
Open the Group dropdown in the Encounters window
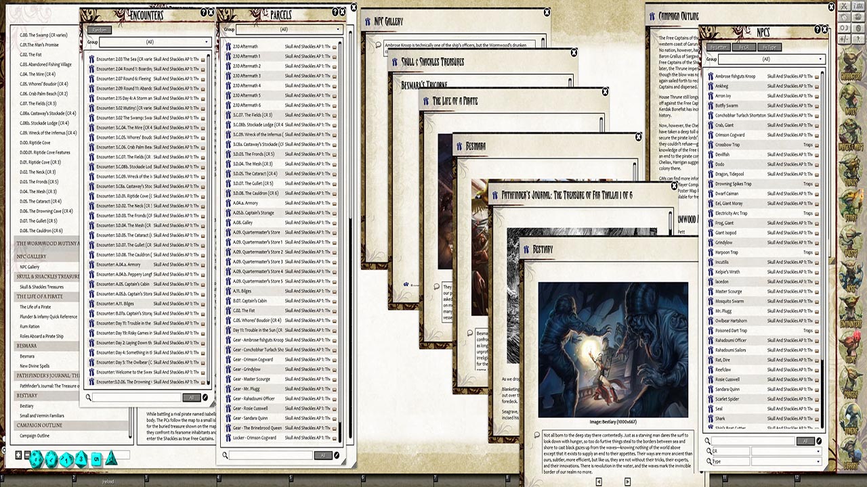(x=155, y=41)
